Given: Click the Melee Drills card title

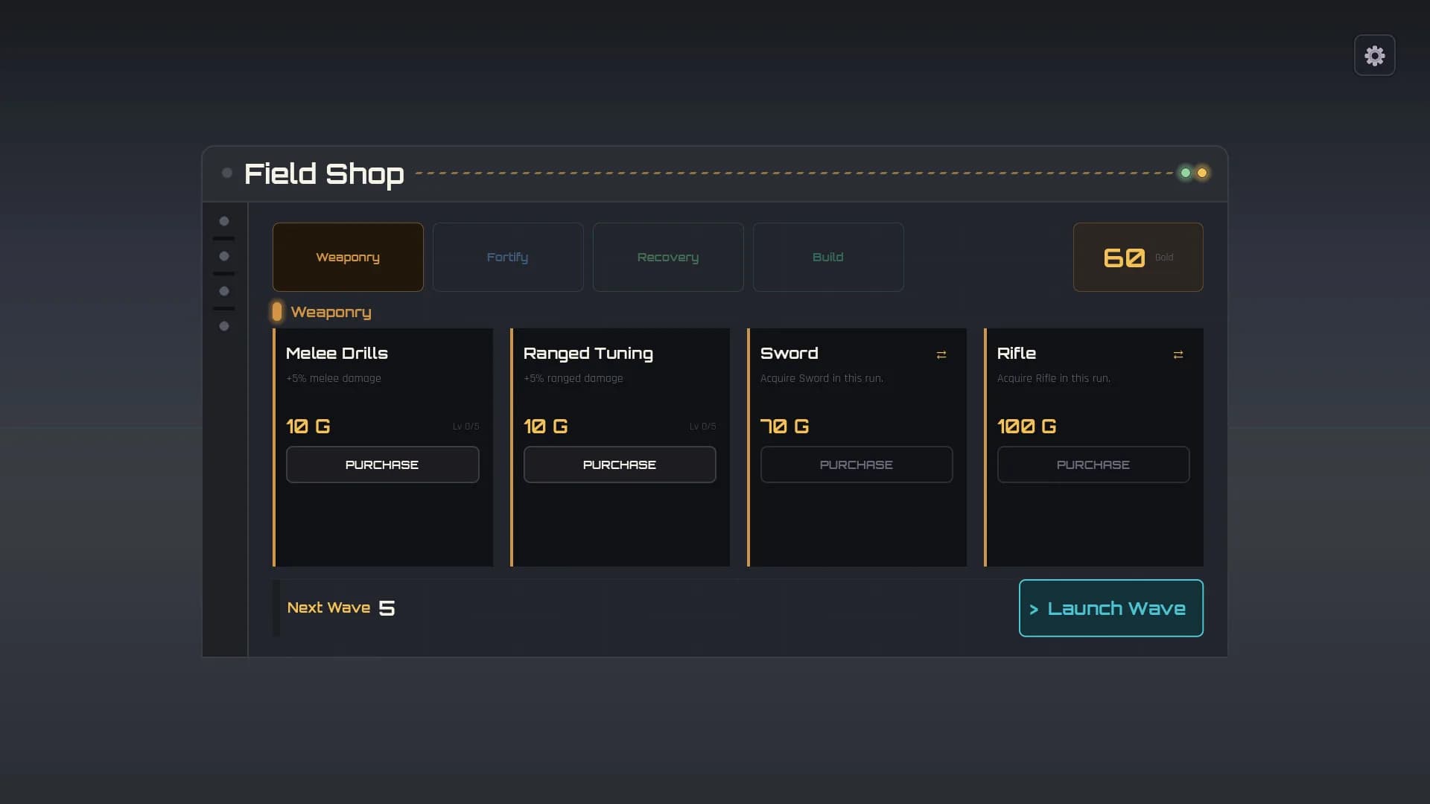Looking at the screenshot, I should click(x=337, y=353).
